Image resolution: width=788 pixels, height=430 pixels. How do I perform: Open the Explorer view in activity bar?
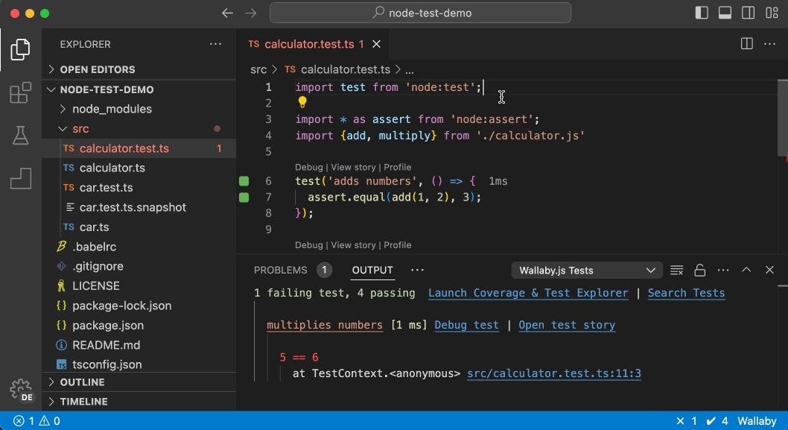click(21, 49)
